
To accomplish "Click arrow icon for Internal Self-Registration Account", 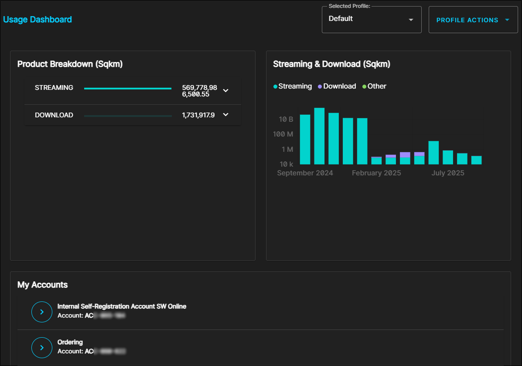I will coord(42,312).
